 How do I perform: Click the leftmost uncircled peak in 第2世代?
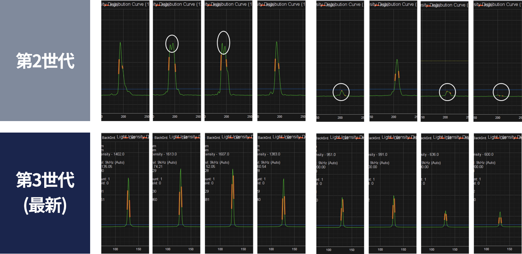120,43
